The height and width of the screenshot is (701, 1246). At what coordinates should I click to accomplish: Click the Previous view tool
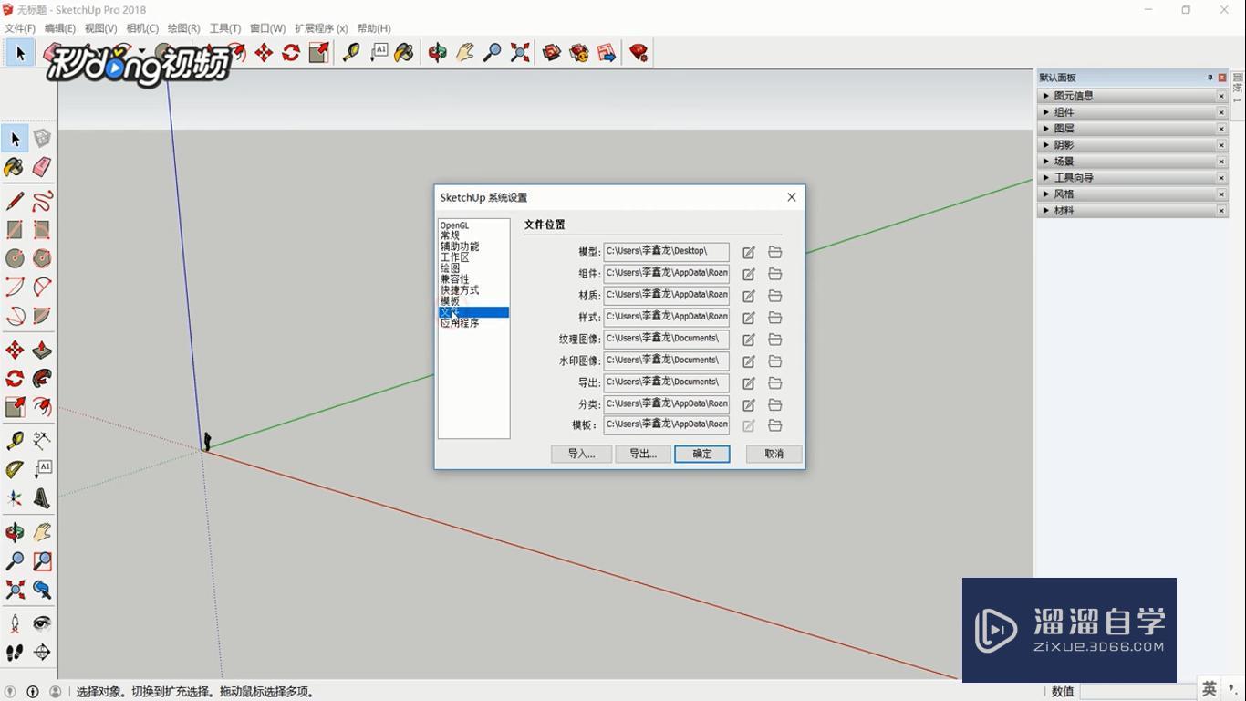click(42, 590)
